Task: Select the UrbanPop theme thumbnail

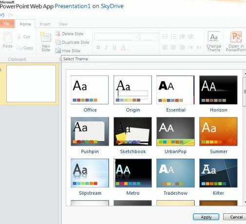Action: (175, 131)
